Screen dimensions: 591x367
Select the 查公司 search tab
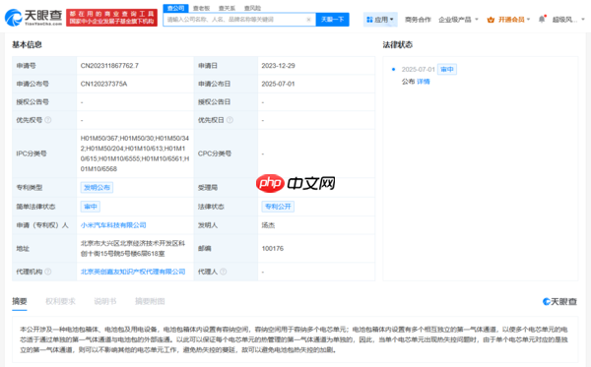coord(175,8)
